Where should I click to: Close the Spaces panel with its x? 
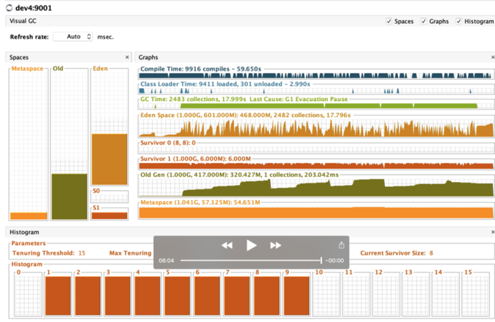click(127, 58)
